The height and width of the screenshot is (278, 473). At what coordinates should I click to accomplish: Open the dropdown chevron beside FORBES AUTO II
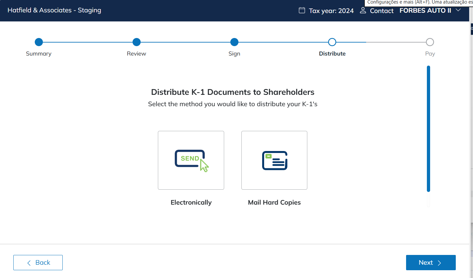pyautogui.click(x=458, y=10)
